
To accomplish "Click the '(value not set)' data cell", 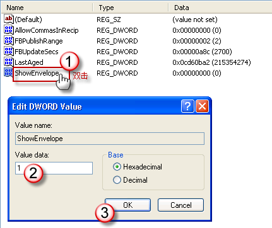I will coord(195,20).
